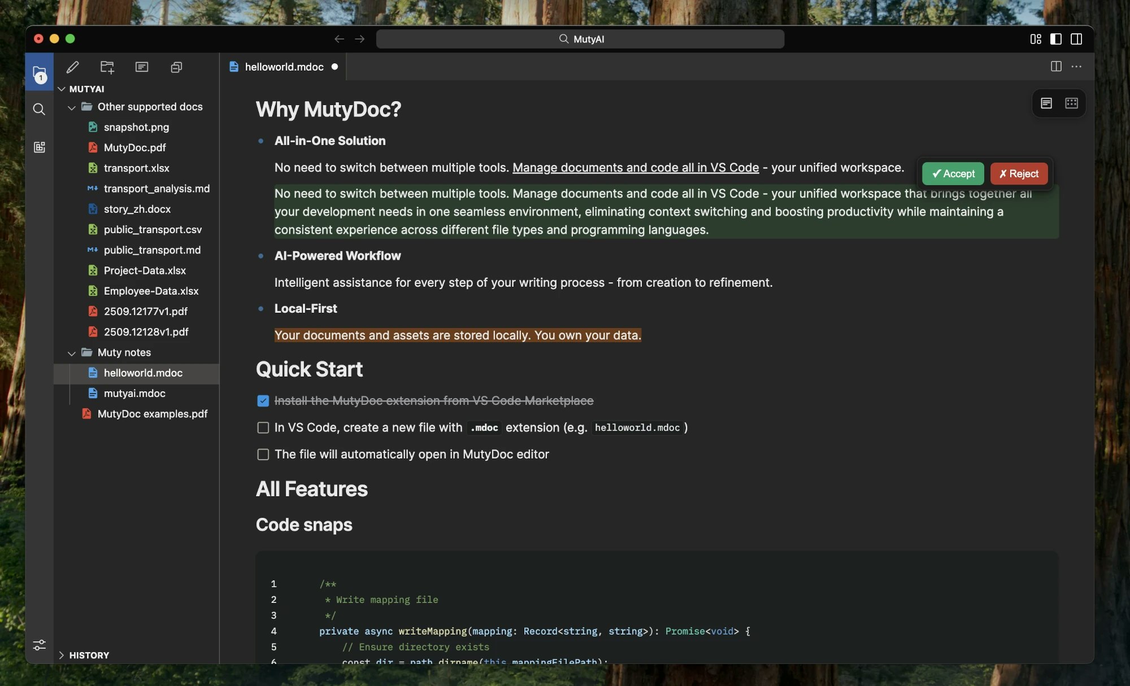Viewport: 1130px width, 686px height.
Task: Check 'The file will automatically open' task
Action: point(263,454)
